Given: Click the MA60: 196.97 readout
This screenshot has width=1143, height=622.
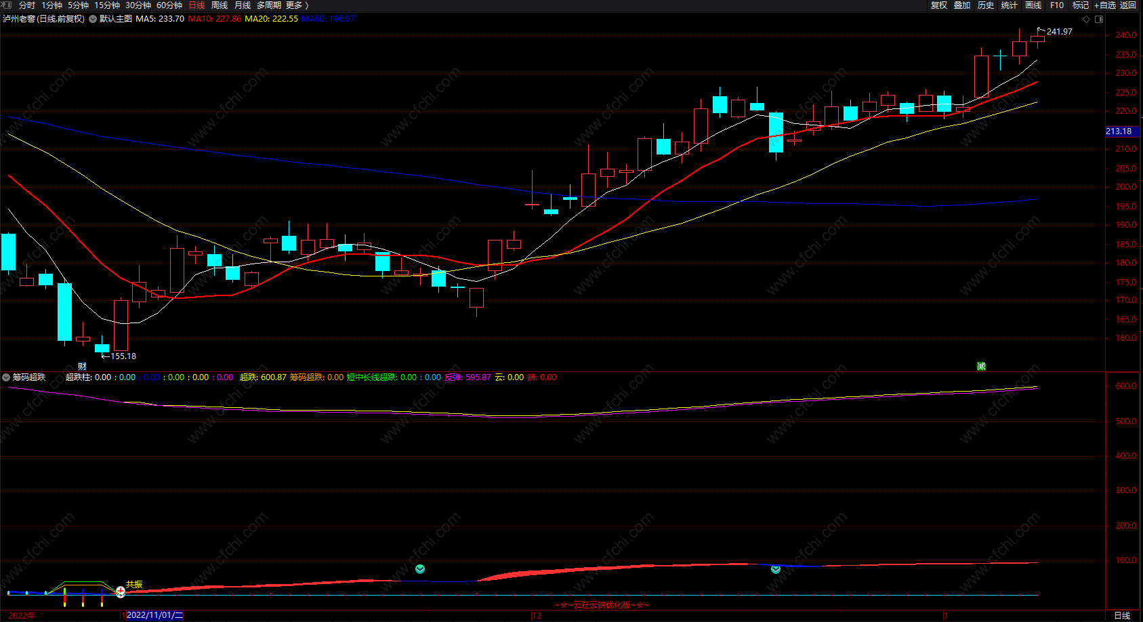Looking at the screenshot, I should pyautogui.click(x=328, y=19).
